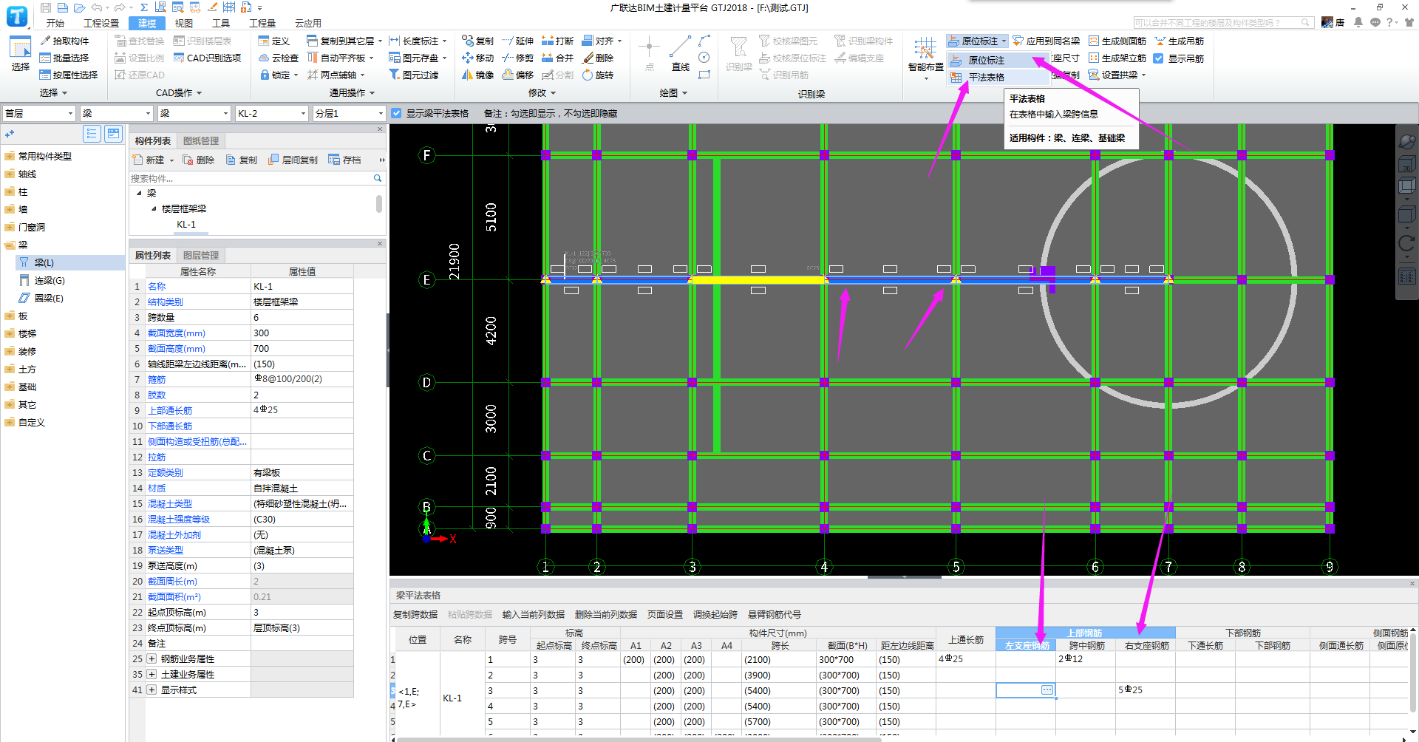
Task: Click 按属性选择 tool
Action: coord(69,75)
